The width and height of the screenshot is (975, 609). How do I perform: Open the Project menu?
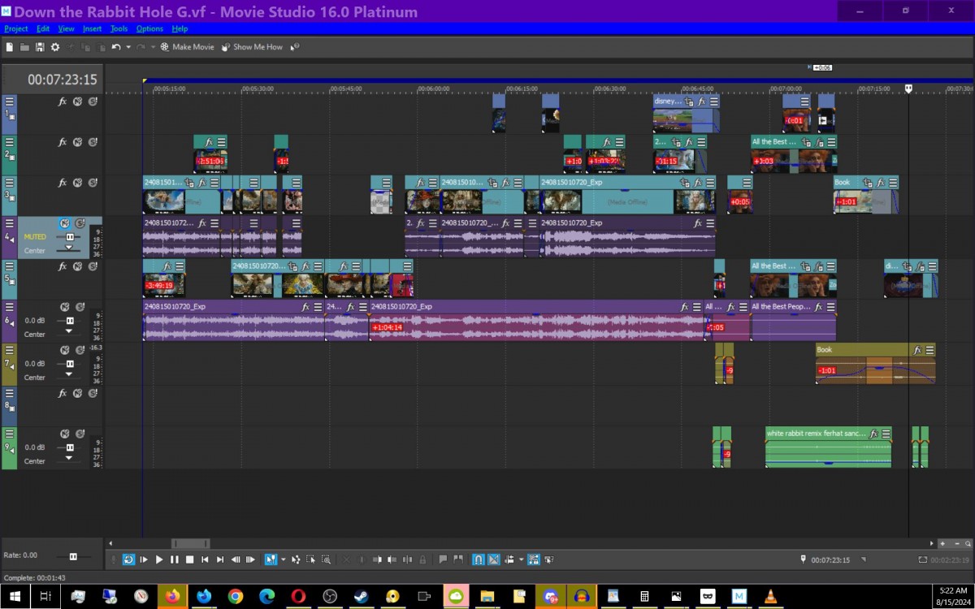tap(16, 28)
